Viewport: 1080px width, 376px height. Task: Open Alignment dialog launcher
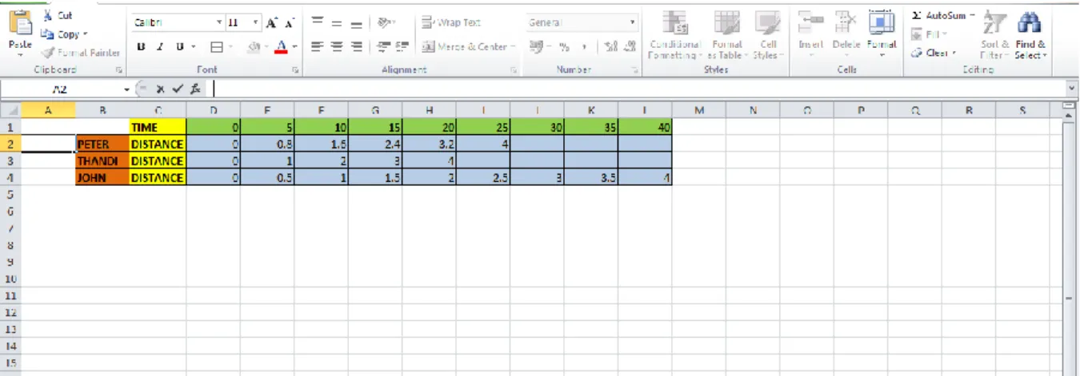click(x=513, y=70)
